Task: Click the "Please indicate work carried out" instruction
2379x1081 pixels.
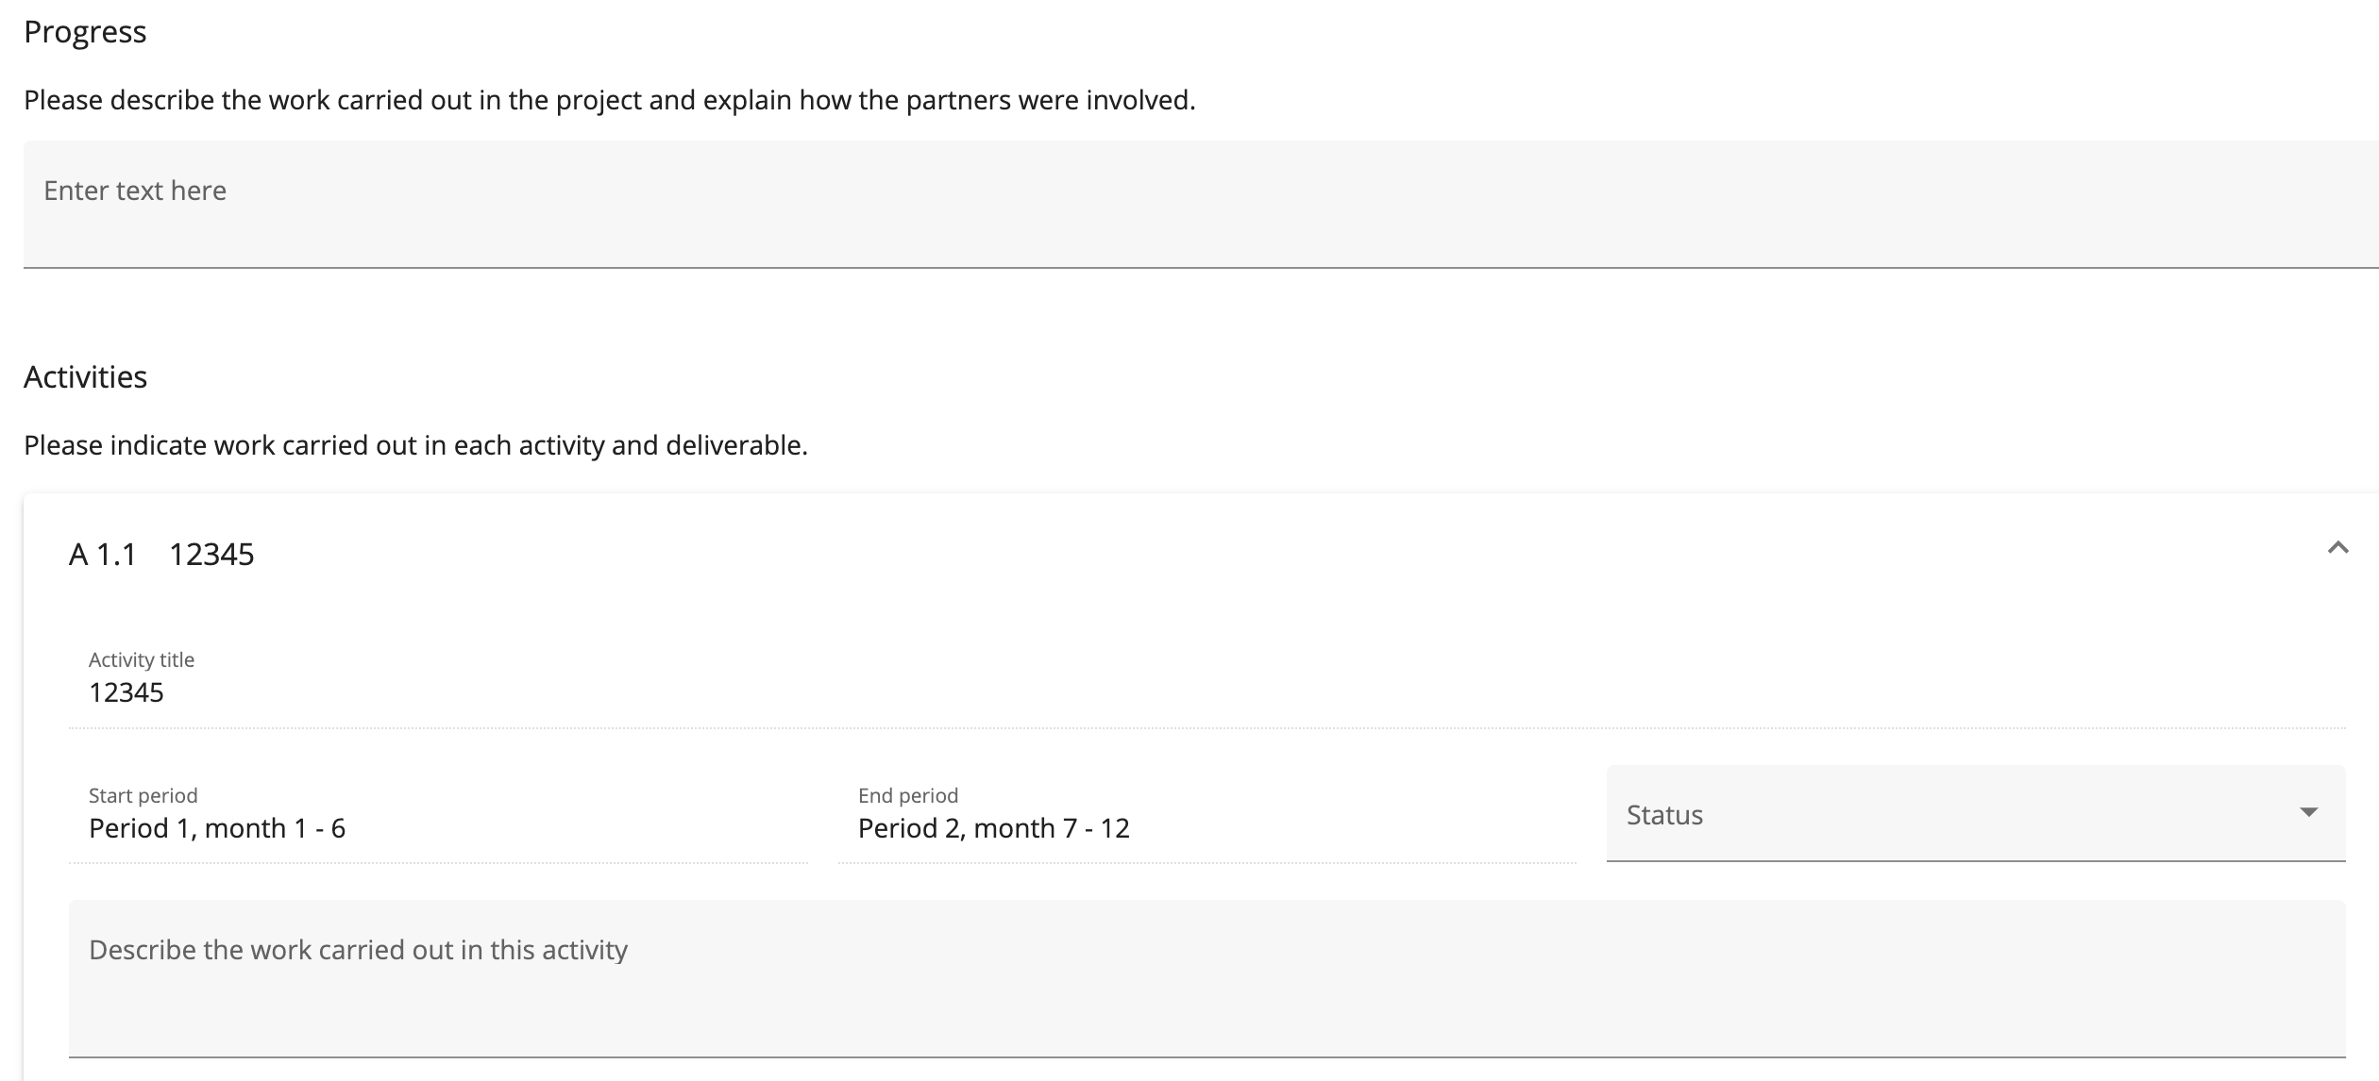Action: (x=415, y=445)
